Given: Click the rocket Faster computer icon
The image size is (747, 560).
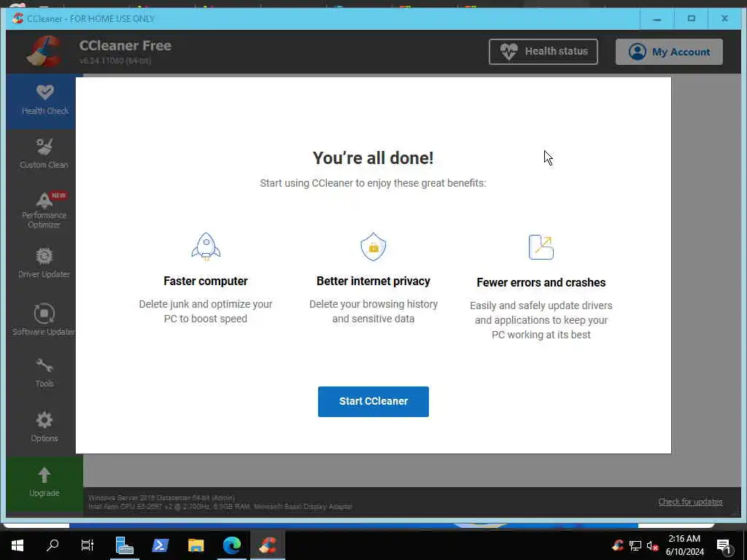Looking at the screenshot, I should pyautogui.click(x=206, y=246).
